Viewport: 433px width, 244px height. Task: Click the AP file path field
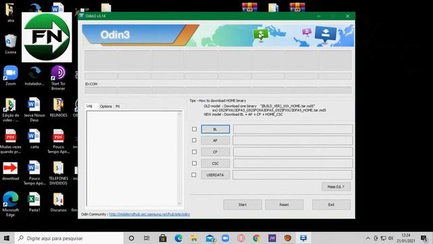[x=293, y=140]
